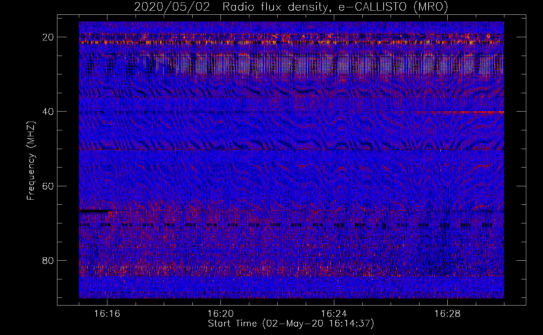Click the '80' frequency tick label

(x=48, y=260)
